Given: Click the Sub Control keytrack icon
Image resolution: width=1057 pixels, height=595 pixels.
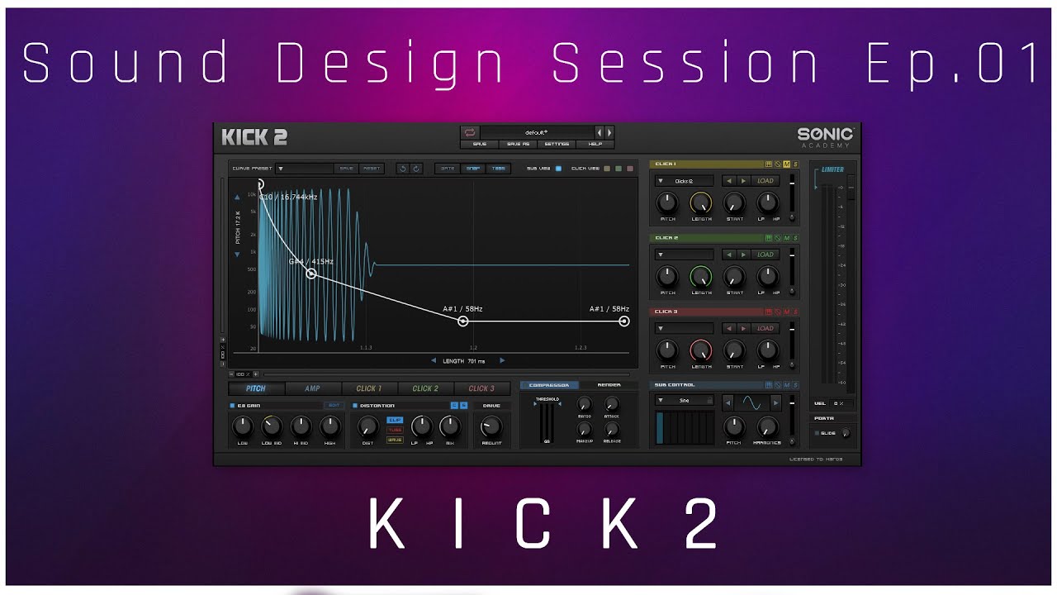Looking at the screenshot, I should tap(768, 385).
